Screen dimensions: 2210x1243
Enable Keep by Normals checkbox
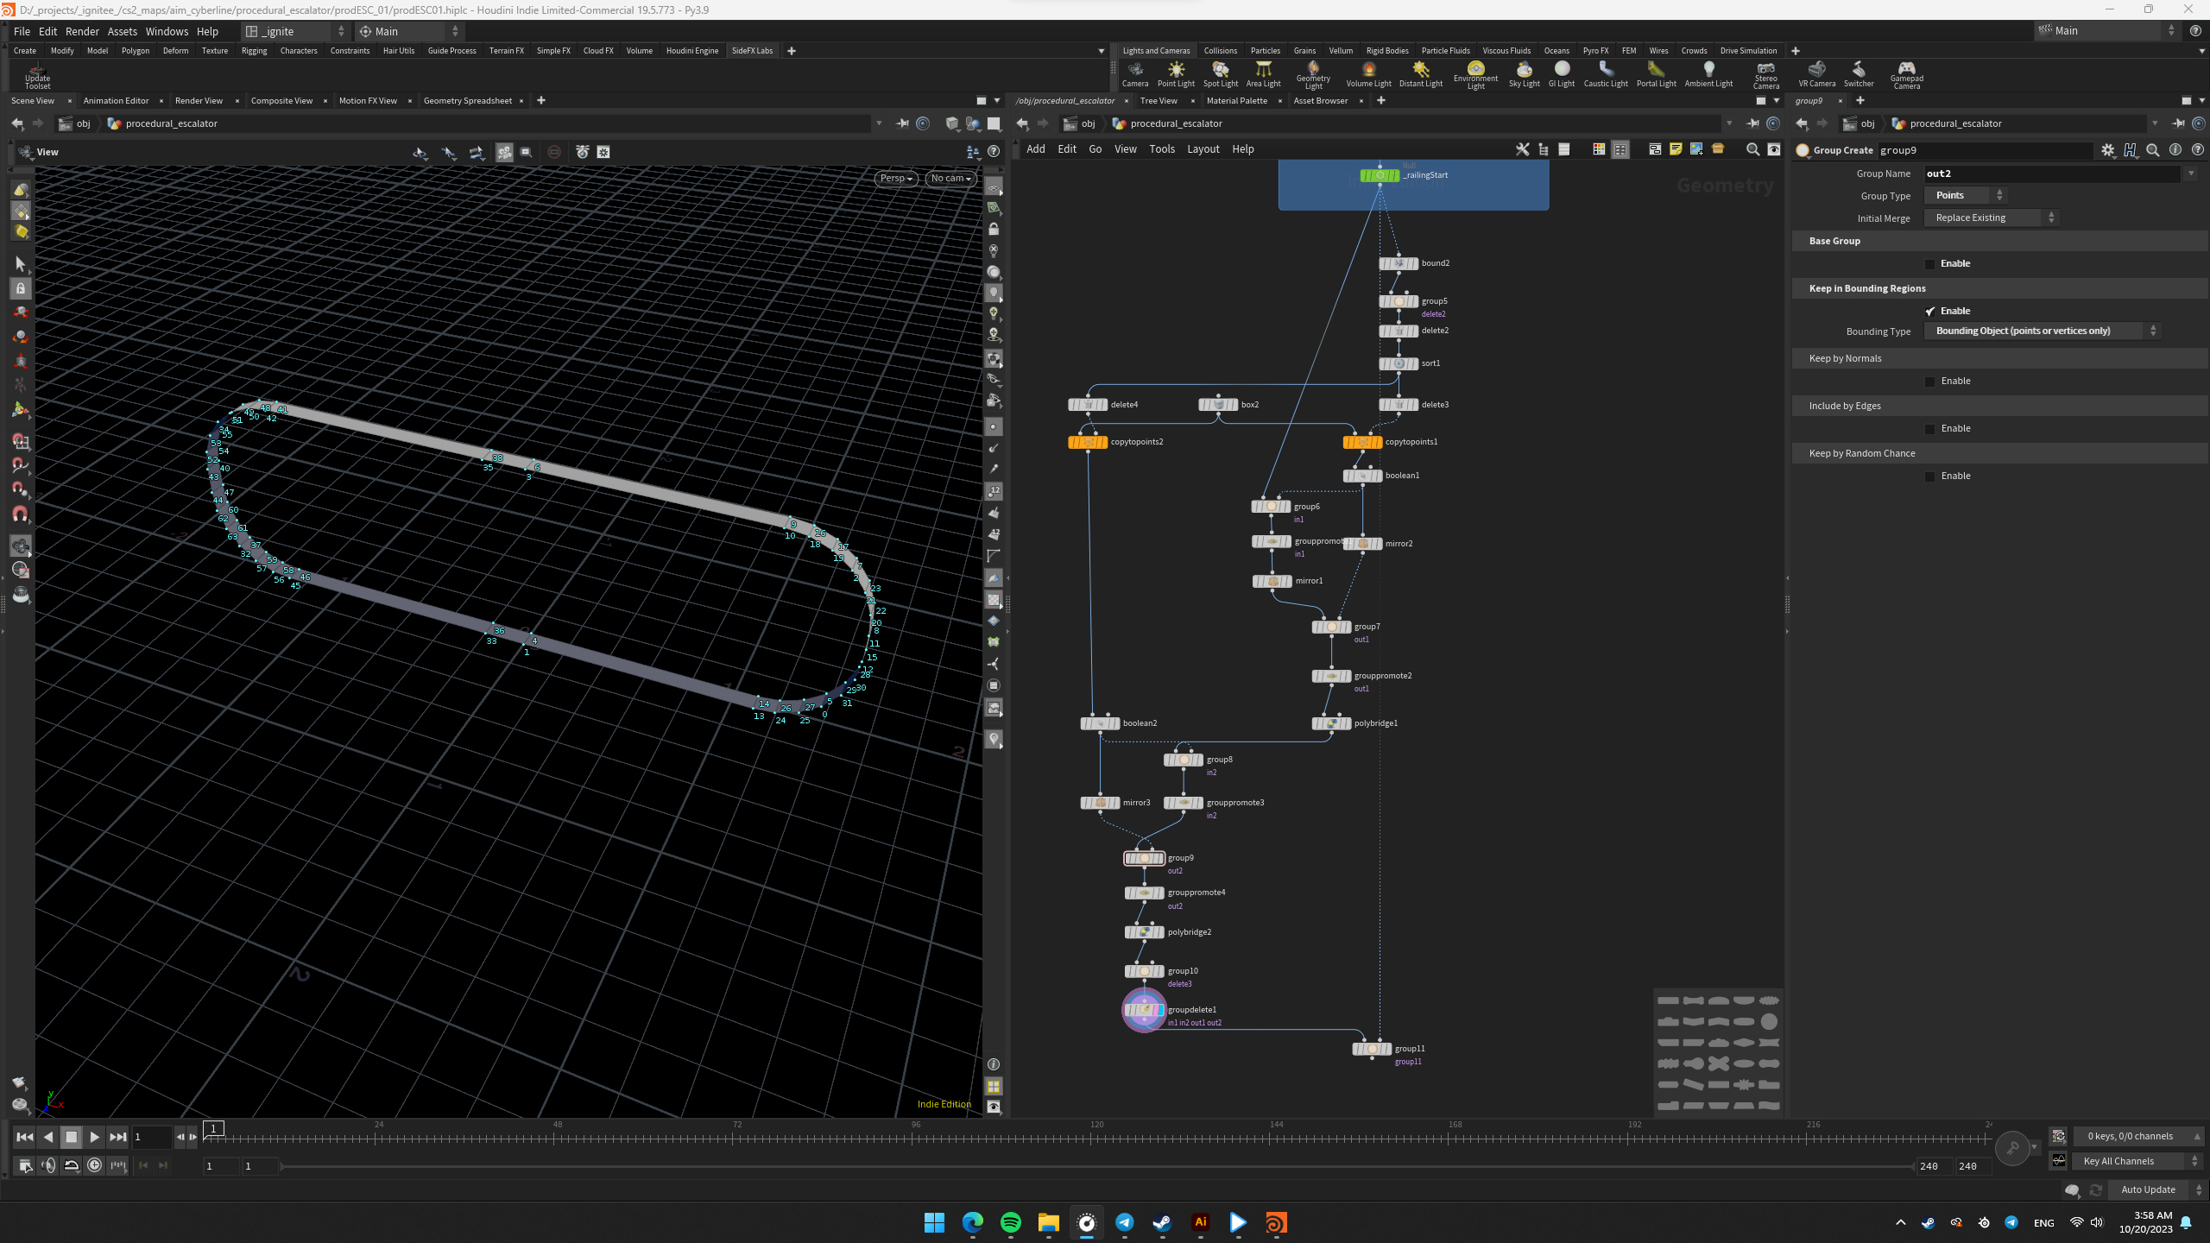pos(1930,382)
